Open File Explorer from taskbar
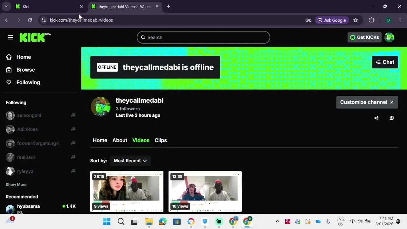The width and height of the screenshot is (407, 229). click(x=149, y=221)
